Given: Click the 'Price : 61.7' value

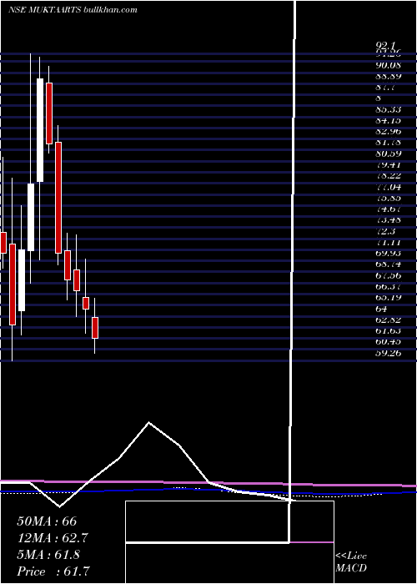Looking at the screenshot, I should point(53,571).
